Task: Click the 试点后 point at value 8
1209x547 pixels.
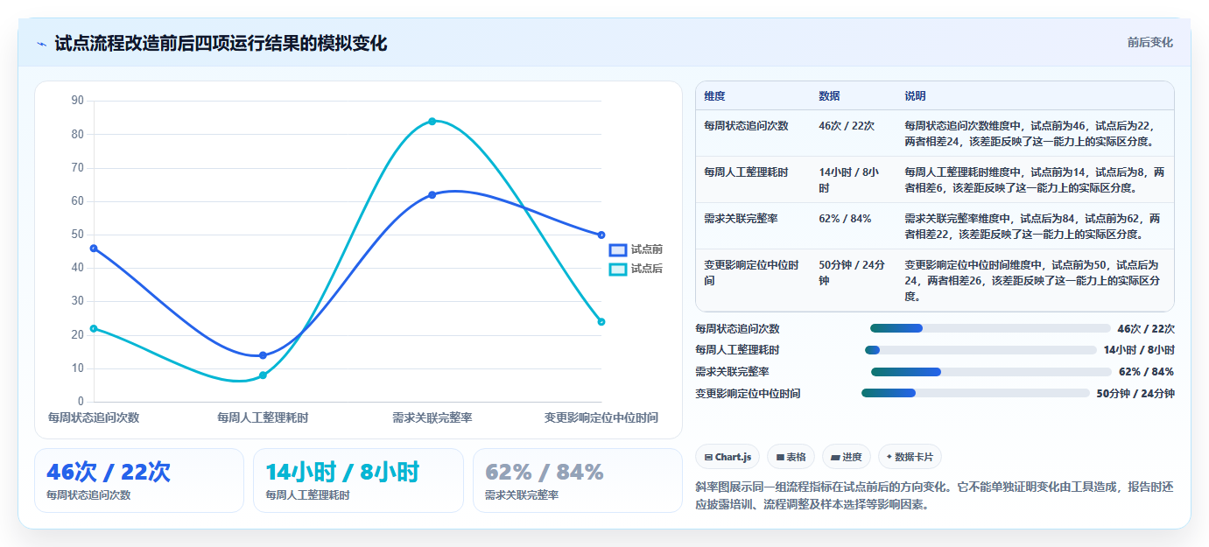Action: tap(263, 375)
